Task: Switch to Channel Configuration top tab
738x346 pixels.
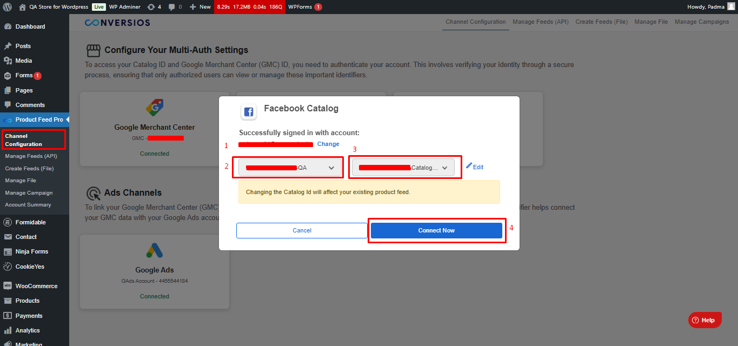Action: pyautogui.click(x=476, y=22)
